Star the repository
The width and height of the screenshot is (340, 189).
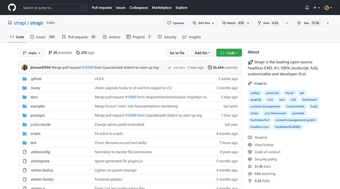(x=309, y=23)
